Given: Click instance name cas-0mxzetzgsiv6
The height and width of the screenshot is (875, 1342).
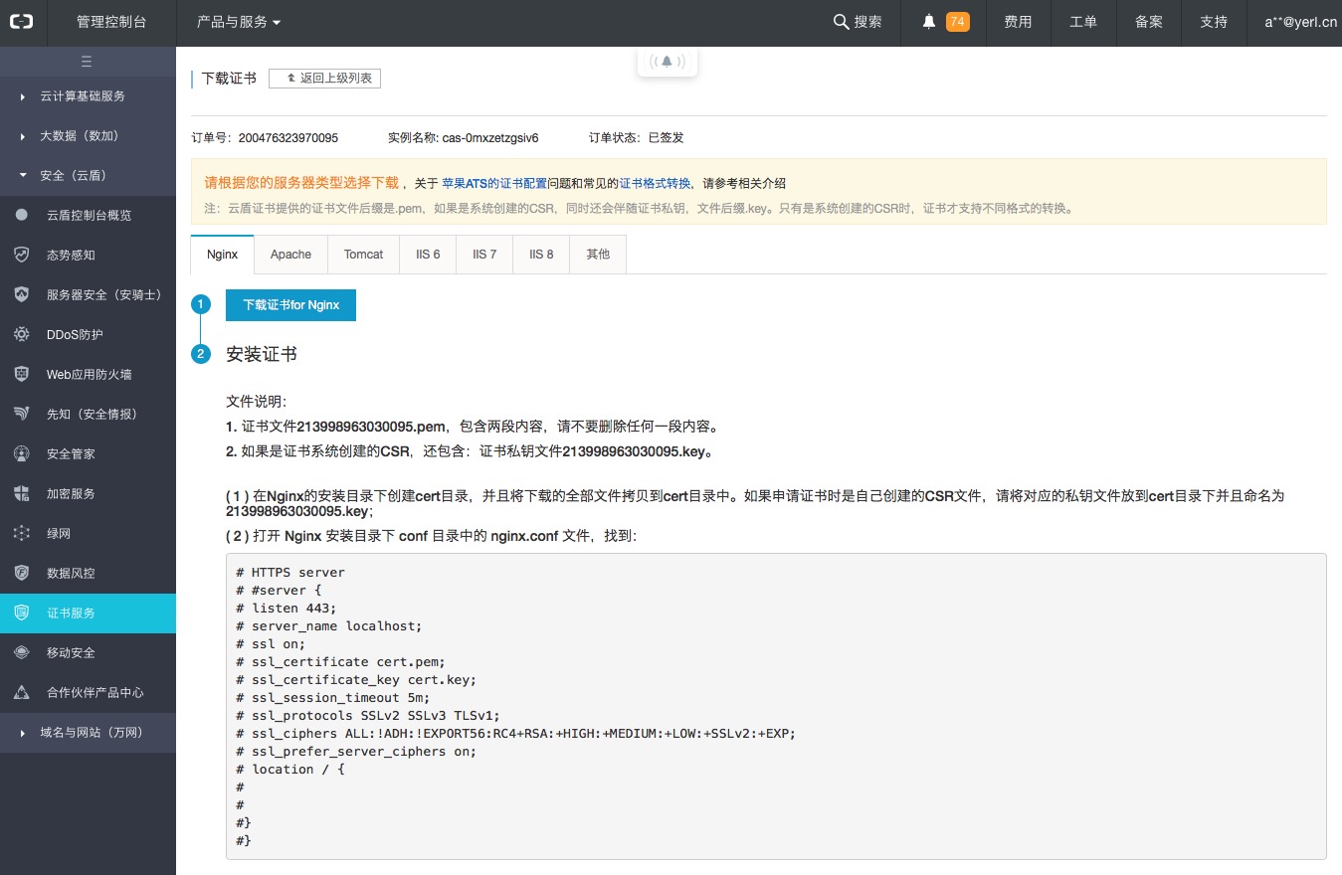Looking at the screenshot, I should pos(490,138).
